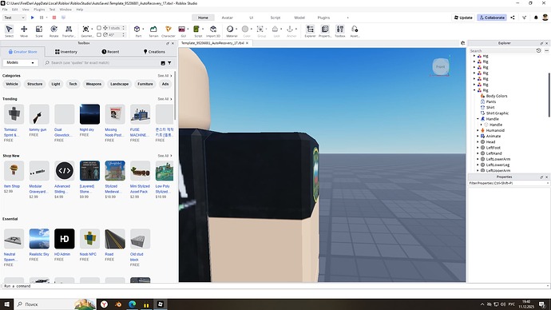The height and width of the screenshot is (310, 551).
Task: Click the Filter Properties field
Action: [508, 183]
